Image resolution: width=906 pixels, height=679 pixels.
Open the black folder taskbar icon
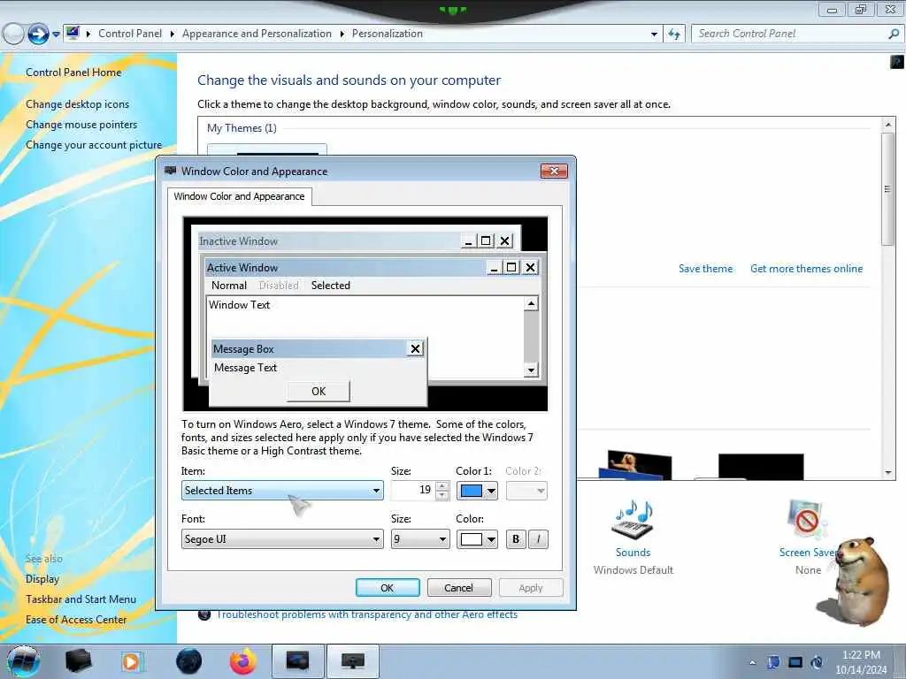pyautogui.click(x=78, y=661)
